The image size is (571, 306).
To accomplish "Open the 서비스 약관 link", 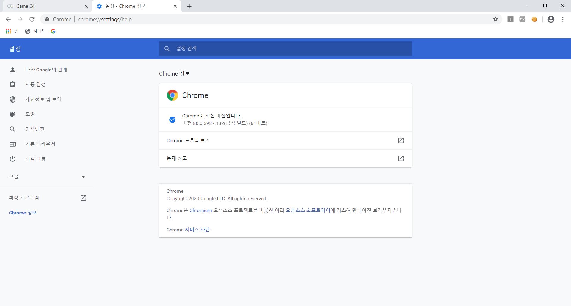I will coord(197,230).
